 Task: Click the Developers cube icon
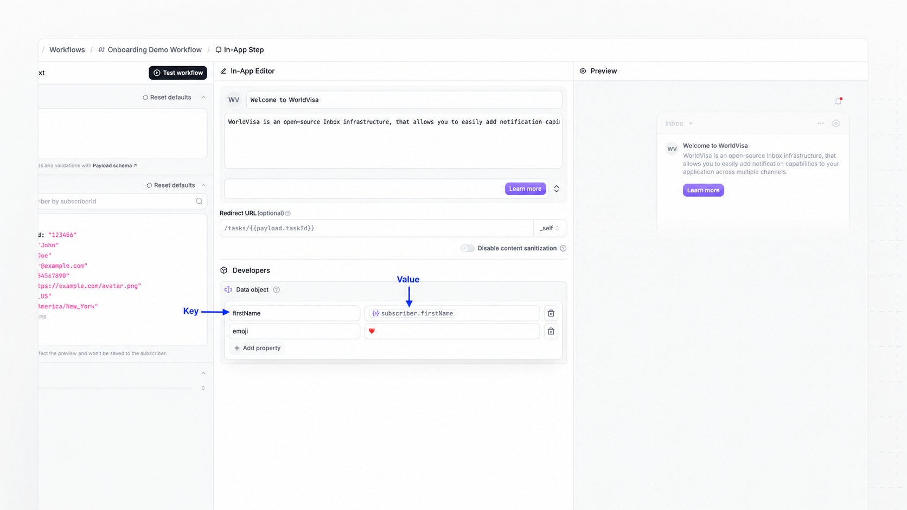223,270
